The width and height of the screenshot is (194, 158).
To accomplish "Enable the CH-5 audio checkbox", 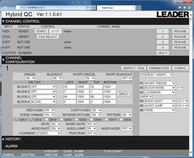I will point(77,120).
